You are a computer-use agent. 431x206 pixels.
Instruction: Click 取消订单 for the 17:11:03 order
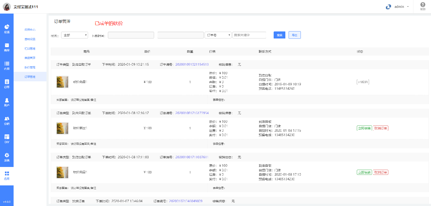380,172
